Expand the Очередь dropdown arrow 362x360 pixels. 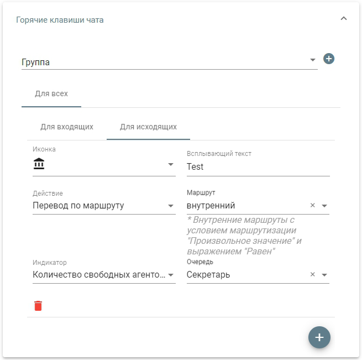324,275
